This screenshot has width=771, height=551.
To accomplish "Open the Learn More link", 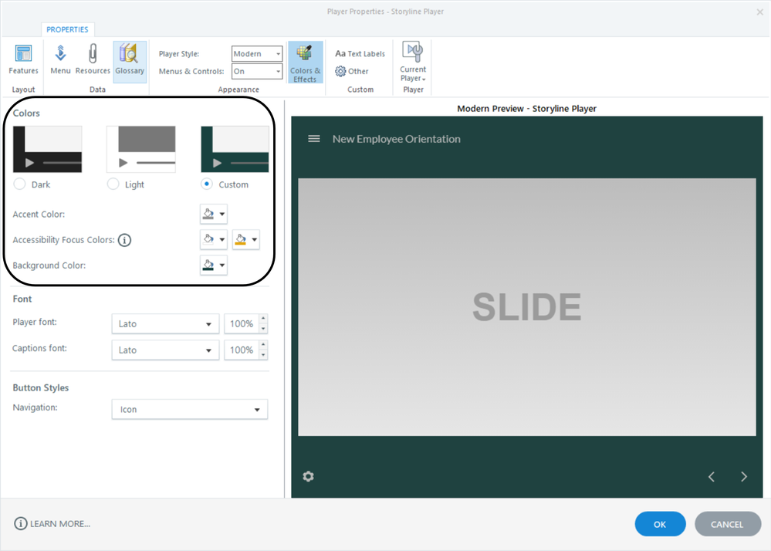I will 52,524.
